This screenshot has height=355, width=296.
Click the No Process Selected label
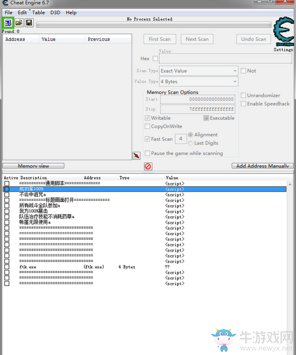pyautogui.click(x=149, y=19)
